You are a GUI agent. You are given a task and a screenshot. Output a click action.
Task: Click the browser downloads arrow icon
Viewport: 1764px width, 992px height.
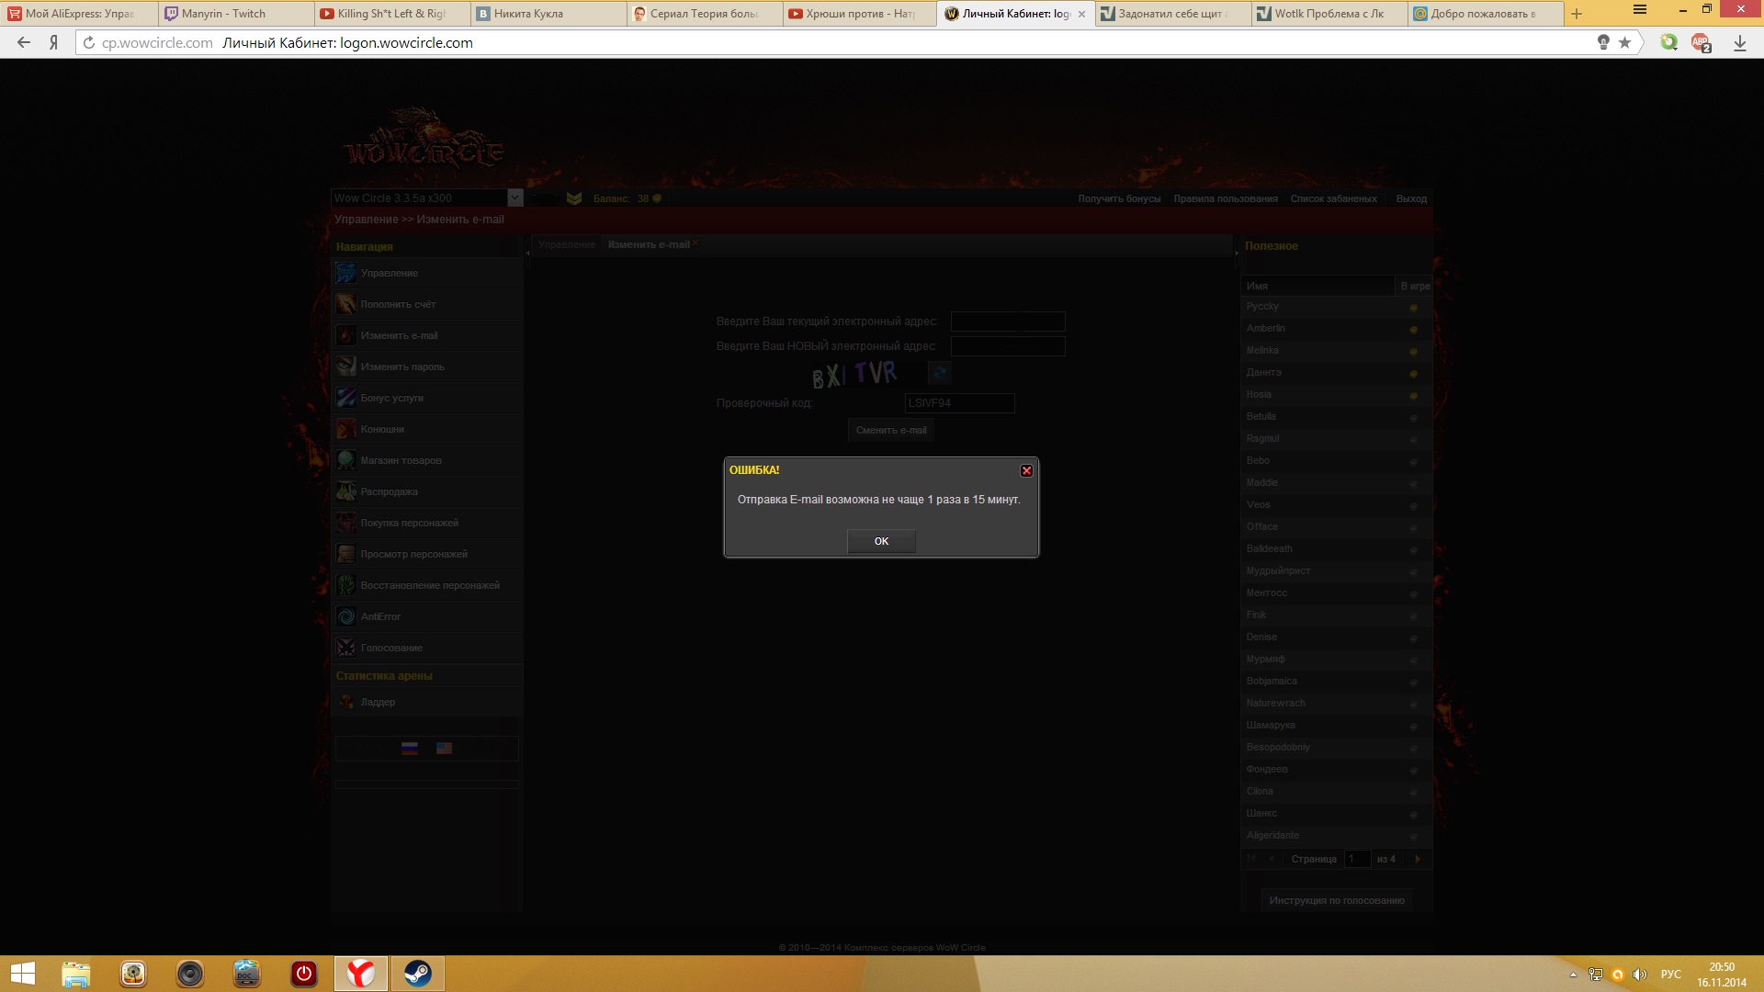pyautogui.click(x=1739, y=43)
